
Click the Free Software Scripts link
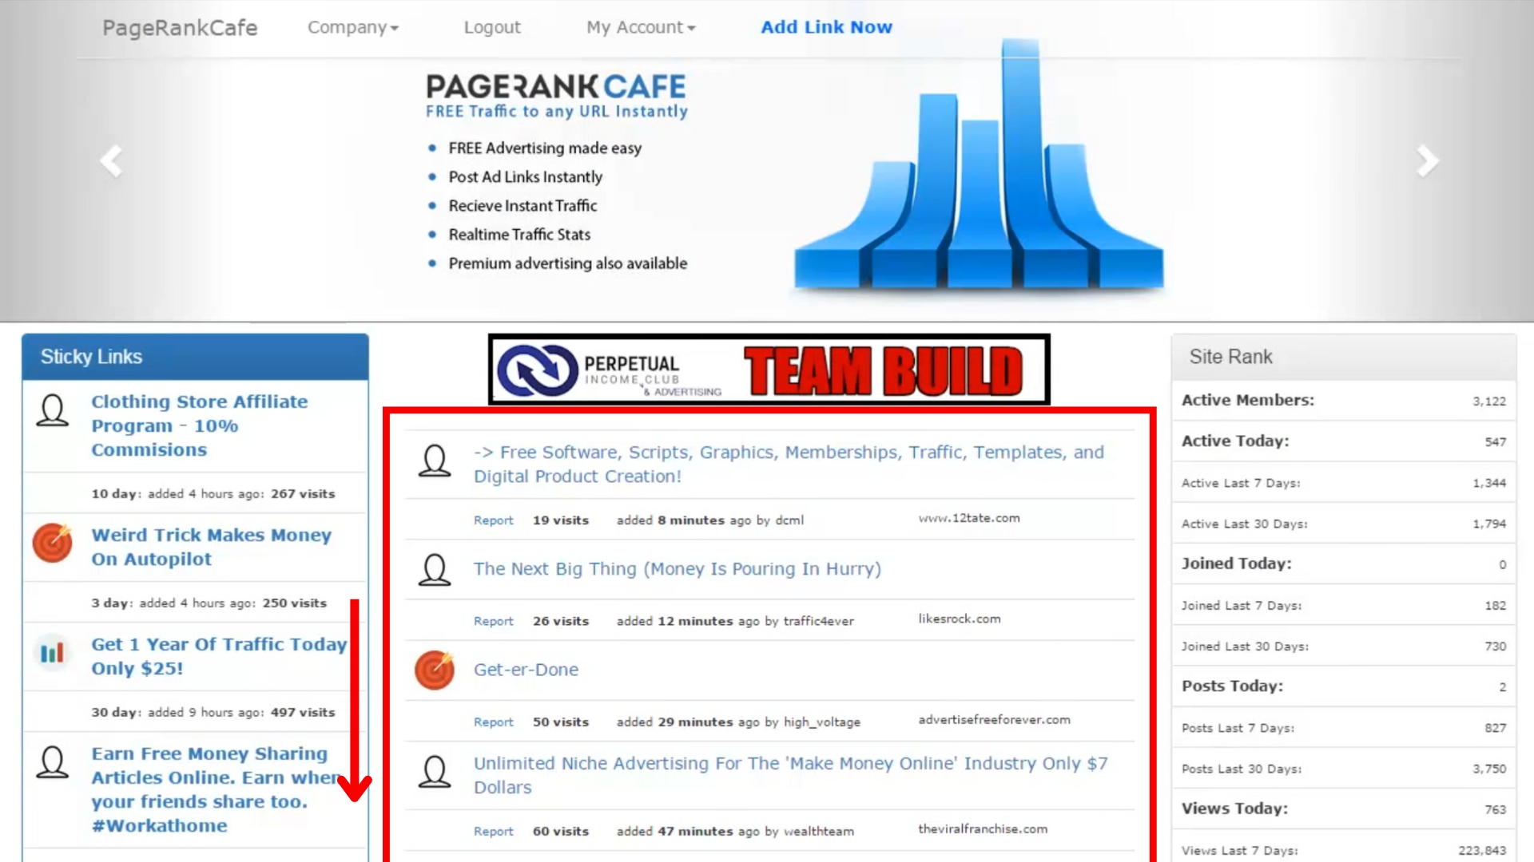point(788,463)
